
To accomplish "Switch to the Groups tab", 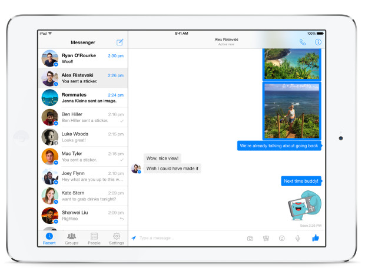I will tap(71, 239).
